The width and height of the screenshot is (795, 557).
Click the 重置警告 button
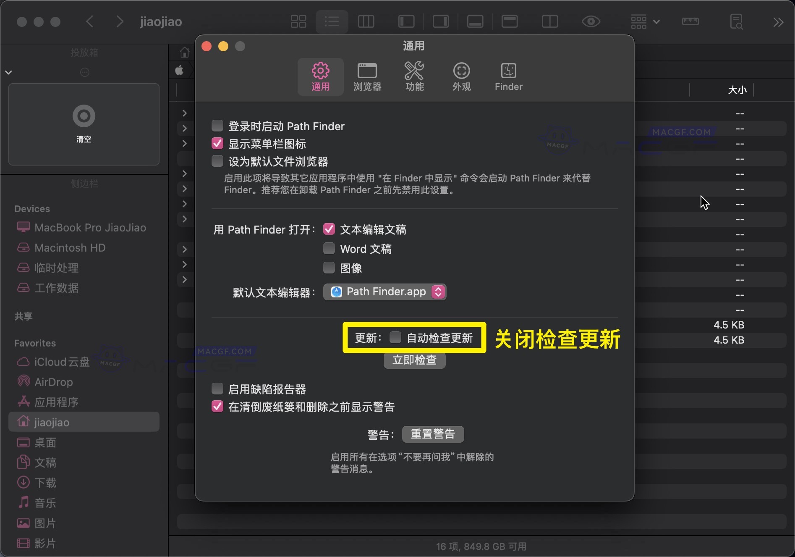(432, 434)
